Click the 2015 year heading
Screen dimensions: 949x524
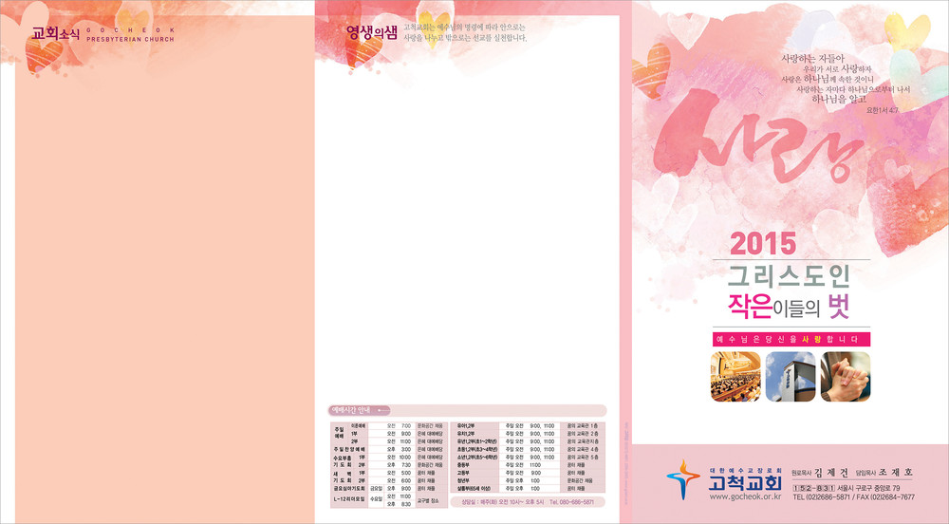[763, 246]
